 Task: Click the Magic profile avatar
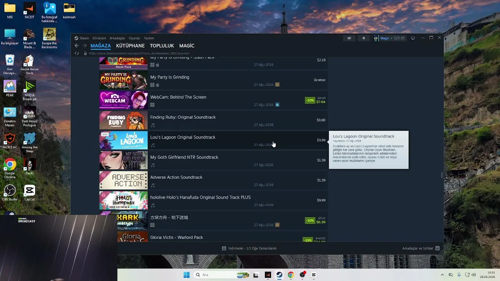coord(376,38)
